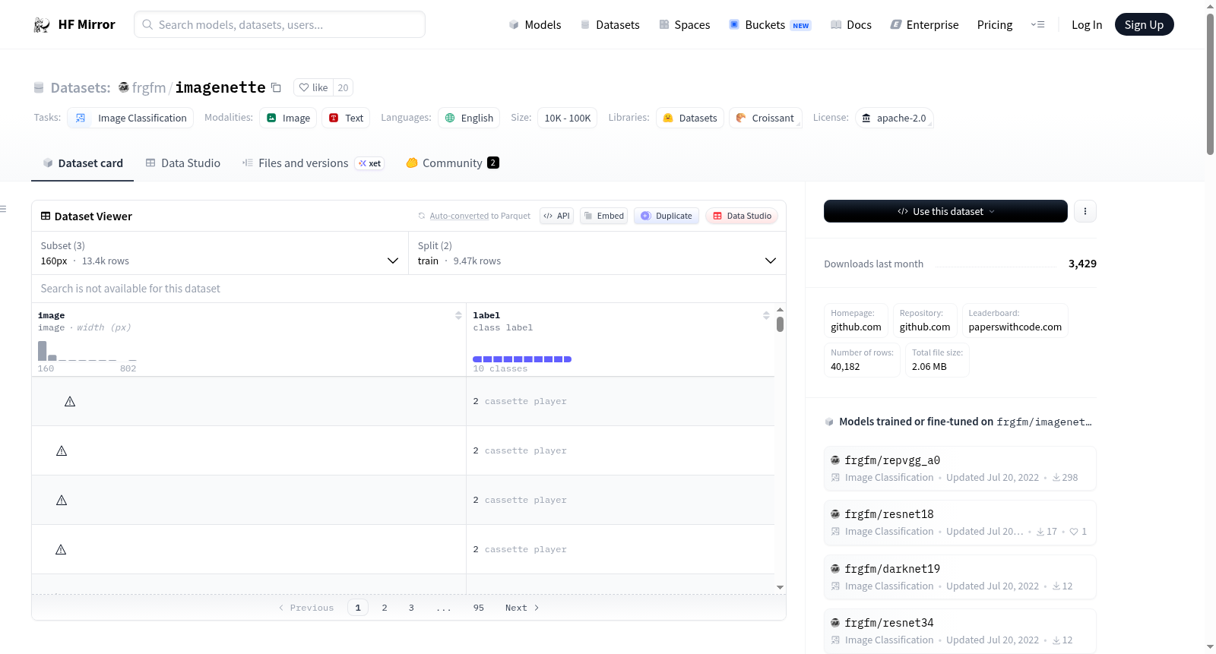This screenshot has height=654, width=1216.
Task: Click the page scrollbar thumb on the right
Action: click(1210, 84)
